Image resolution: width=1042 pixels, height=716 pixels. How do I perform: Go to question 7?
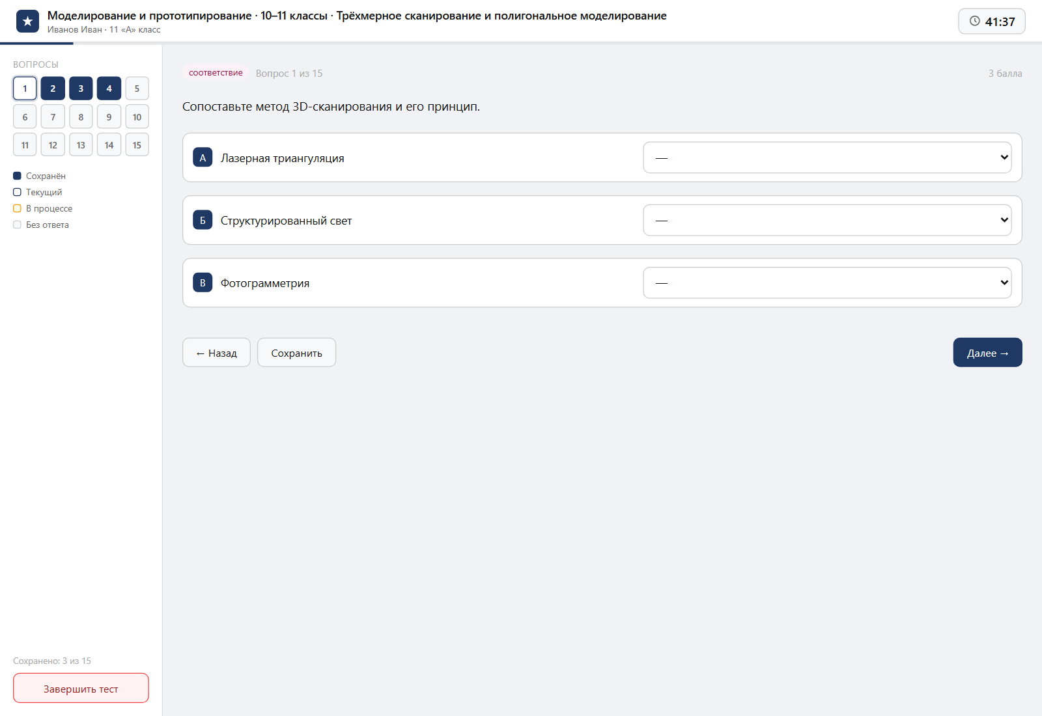point(53,117)
